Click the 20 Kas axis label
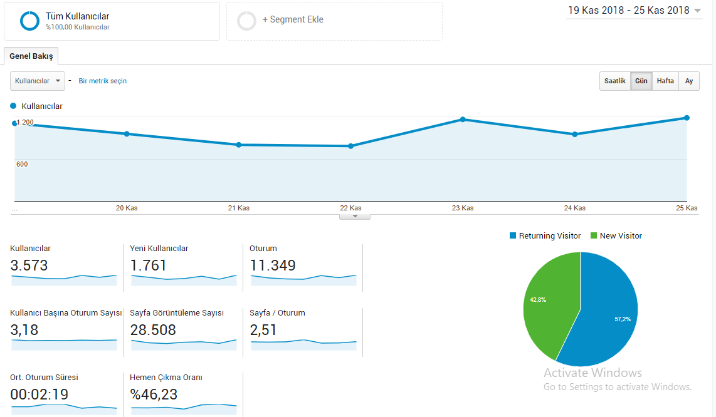Screen dimensions: 716x417 point(127,208)
